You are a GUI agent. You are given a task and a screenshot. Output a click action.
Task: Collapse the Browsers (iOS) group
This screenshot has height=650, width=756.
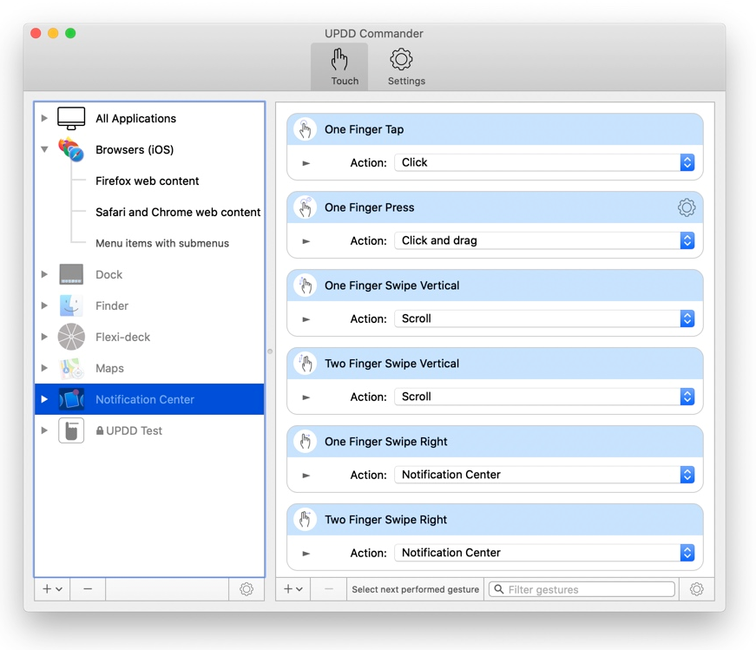(44, 149)
